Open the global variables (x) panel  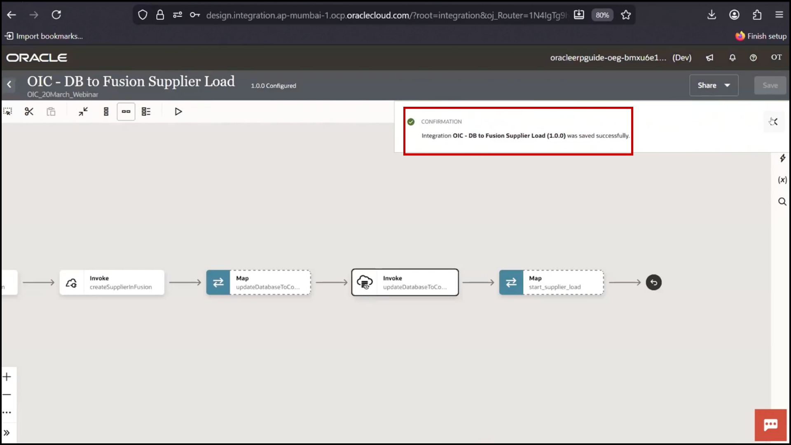click(782, 180)
